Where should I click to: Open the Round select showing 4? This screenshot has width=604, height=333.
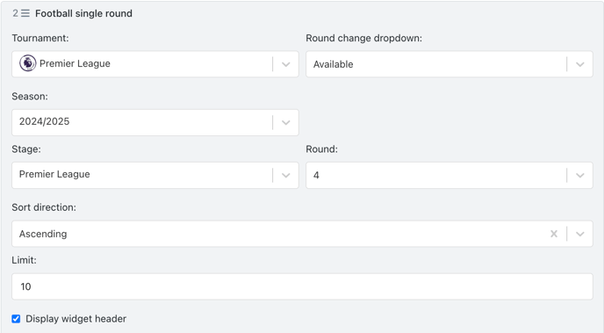[449, 176]
